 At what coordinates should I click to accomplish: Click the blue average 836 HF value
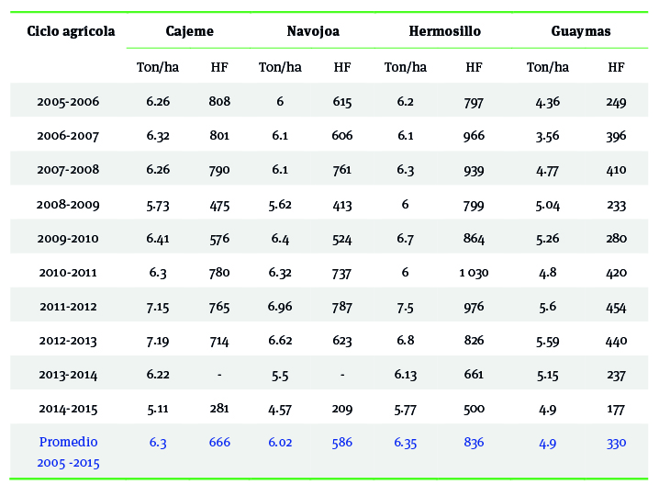[475, 443]
